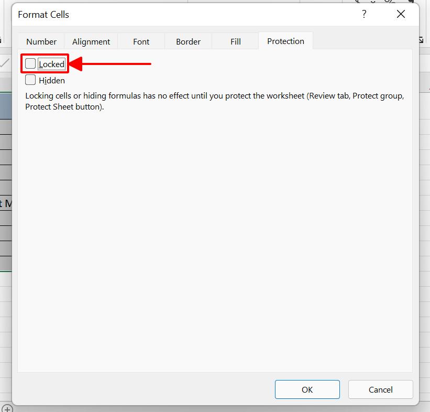Show the Fill tab
This screenshot has width=430, height=412.
[x=236, y=42]
